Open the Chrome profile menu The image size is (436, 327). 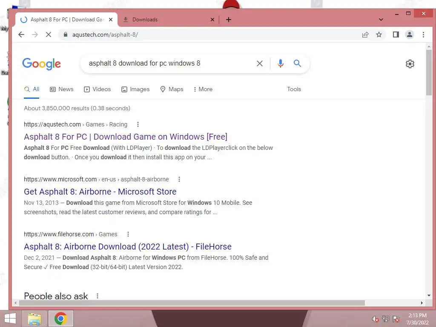click(x=409, y=34)
